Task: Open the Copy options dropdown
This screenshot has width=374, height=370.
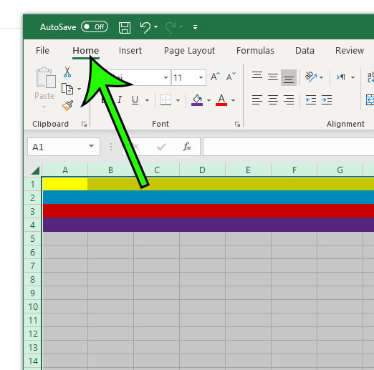Action: coord(79,89)
